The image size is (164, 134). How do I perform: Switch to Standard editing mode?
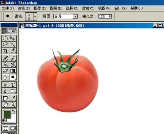5,128
